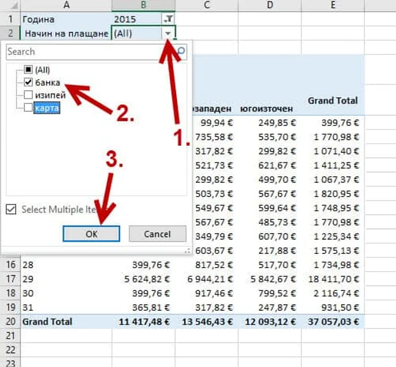Select column B header
Image resolution: width=396 pixels, height=367 pixels.
tap(143, 5)
